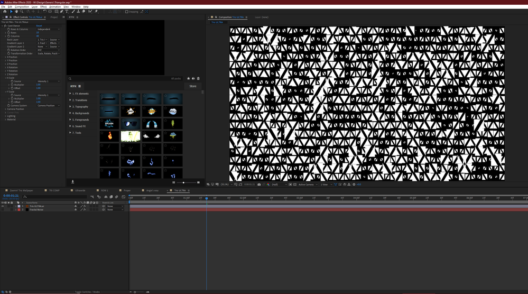Select the Pen tool

pyautogui.click(x=62, y=12)
